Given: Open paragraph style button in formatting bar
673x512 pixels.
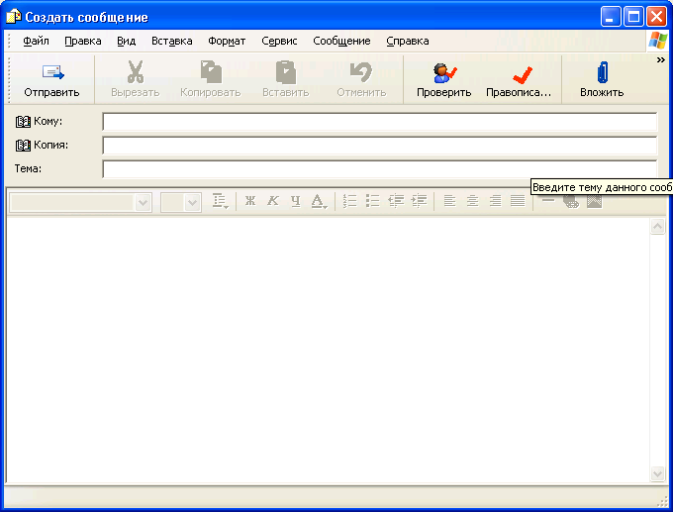Looking at the screenshot, I should (220, 201).
